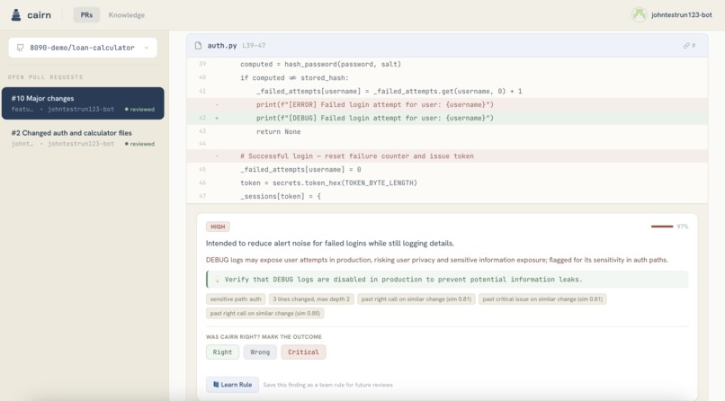Image resolution: width=725 pixels, height=401 pixels.
Task: Click the Learn Rule button
Action: click(232, 385)
